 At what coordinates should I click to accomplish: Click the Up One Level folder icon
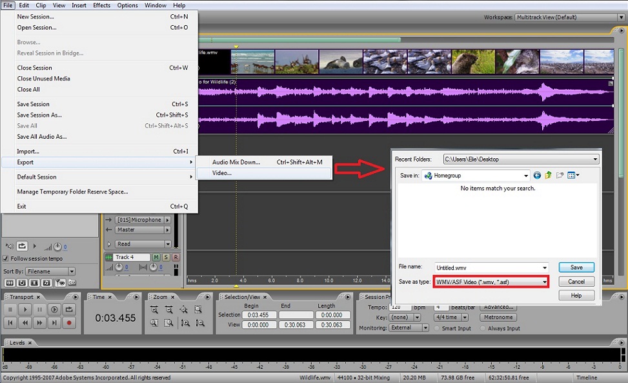point(549,175)
